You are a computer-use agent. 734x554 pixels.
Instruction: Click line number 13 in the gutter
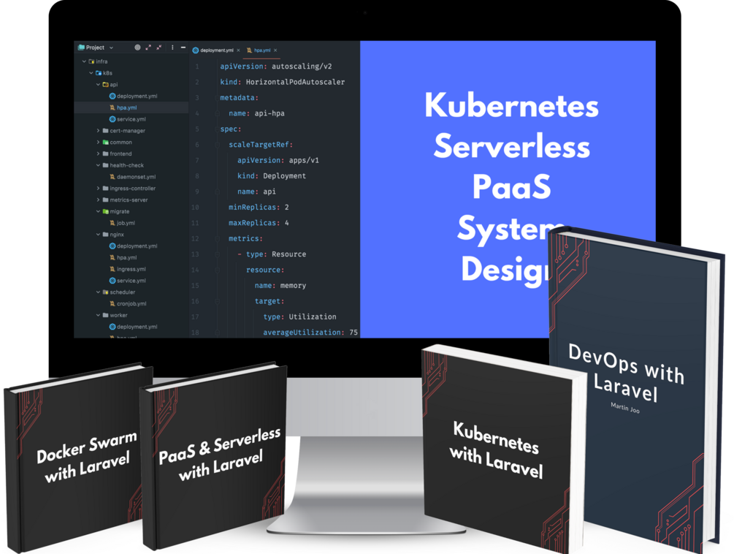(195, 254)
